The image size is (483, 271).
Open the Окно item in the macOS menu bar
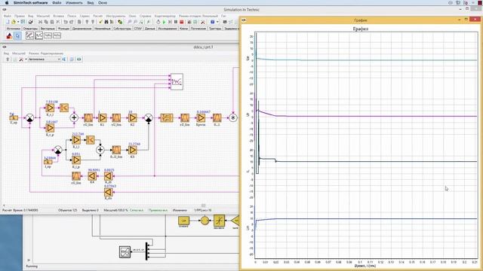click(x=103, y=3)
